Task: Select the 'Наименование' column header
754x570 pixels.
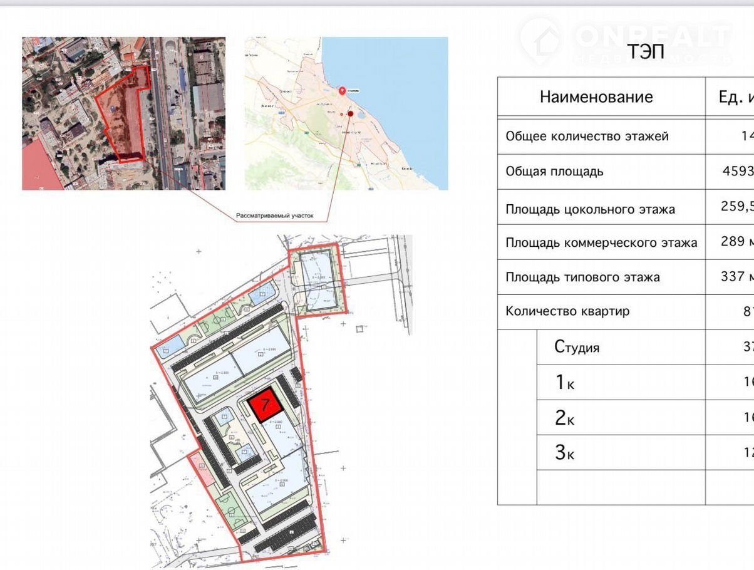Action: 596,97
